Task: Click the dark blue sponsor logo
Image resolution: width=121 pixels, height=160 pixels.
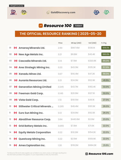Action: coord(96,12)
